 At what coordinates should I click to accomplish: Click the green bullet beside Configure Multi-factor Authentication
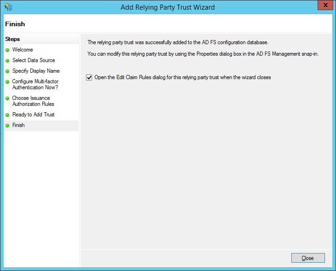pos(7,82)
